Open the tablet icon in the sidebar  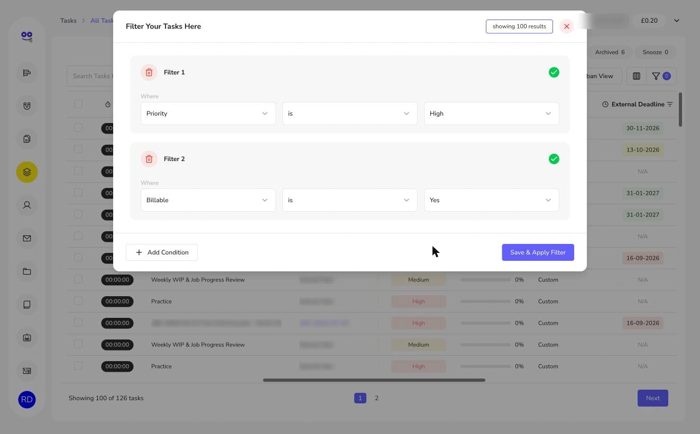[27, 304]
